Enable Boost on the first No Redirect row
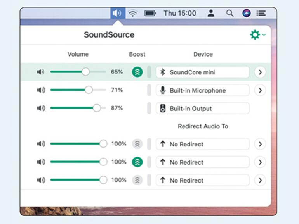 (x=137, y=144)
